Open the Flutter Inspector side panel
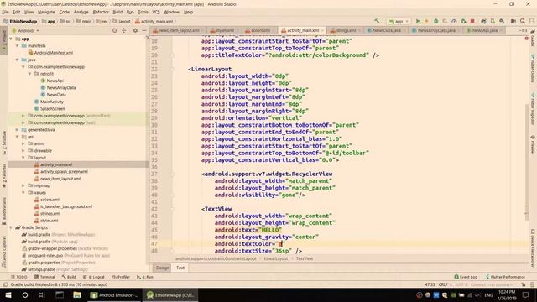Viewport: 537px width, 302px height. click(x=533, y=109)
